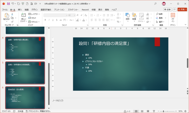Open the ファイル tab
189x113 pixels.
[x=5, y=10]
